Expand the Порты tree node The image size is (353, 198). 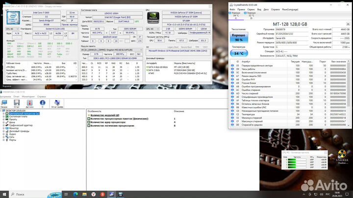click(x=3, y=140)
